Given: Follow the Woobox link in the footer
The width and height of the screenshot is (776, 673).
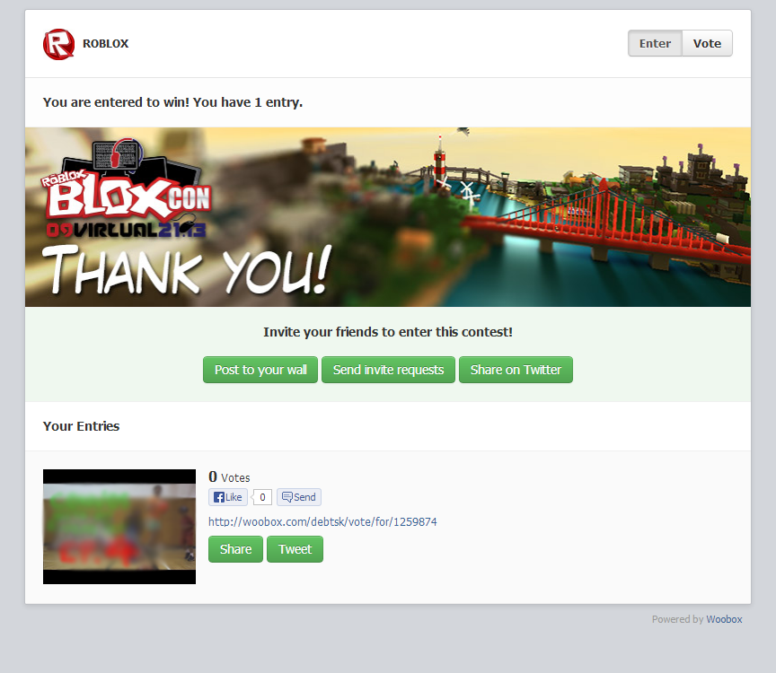Looking at the screenshot, I should click(x=724, y=619).
